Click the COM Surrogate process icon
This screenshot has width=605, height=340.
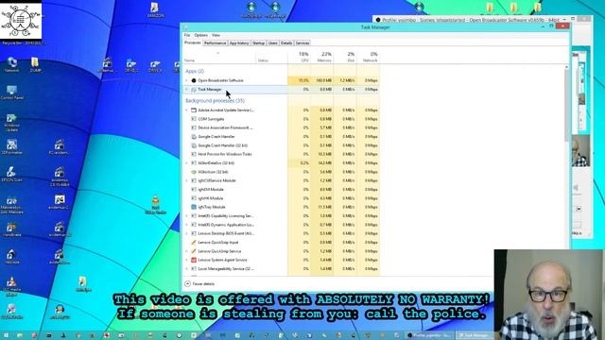pyautogui.click(x=194, y=119)
